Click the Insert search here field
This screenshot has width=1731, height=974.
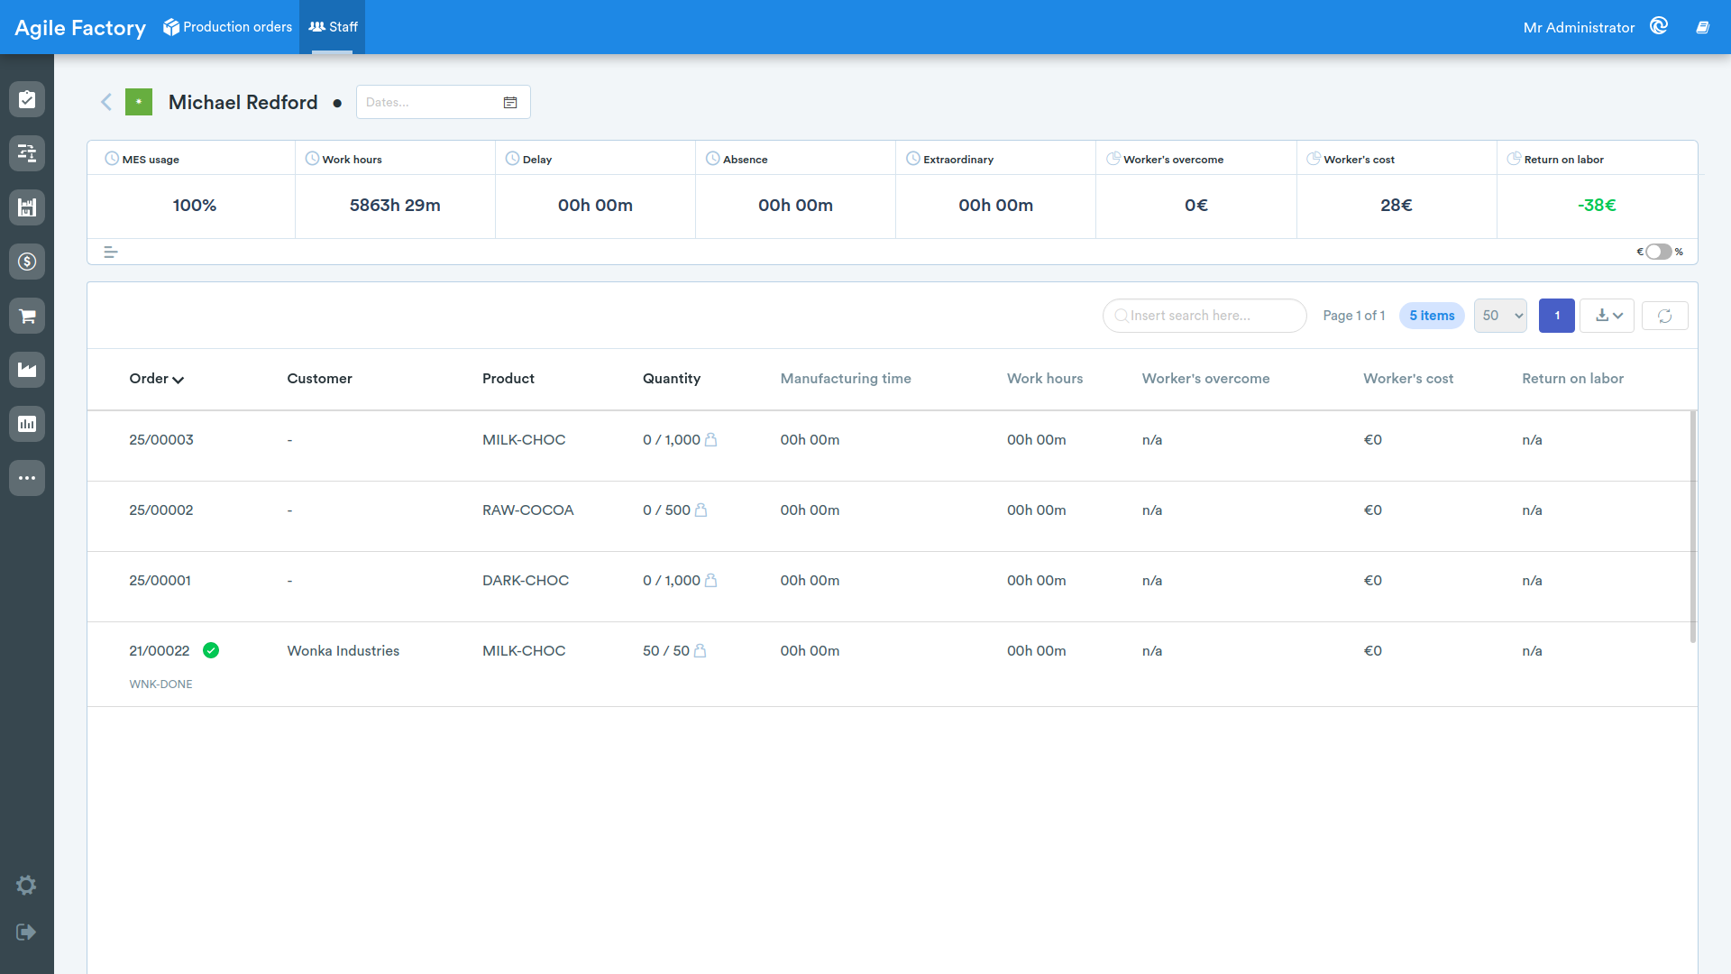[1204, 316]
